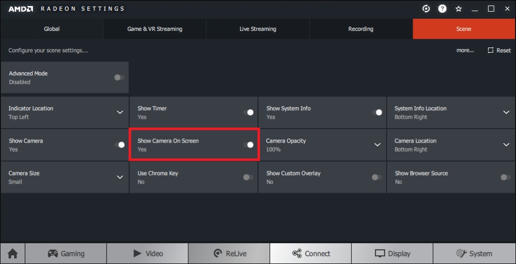Click the favorites star icon
The image size is (516, 264).
(x=458, y=9)
